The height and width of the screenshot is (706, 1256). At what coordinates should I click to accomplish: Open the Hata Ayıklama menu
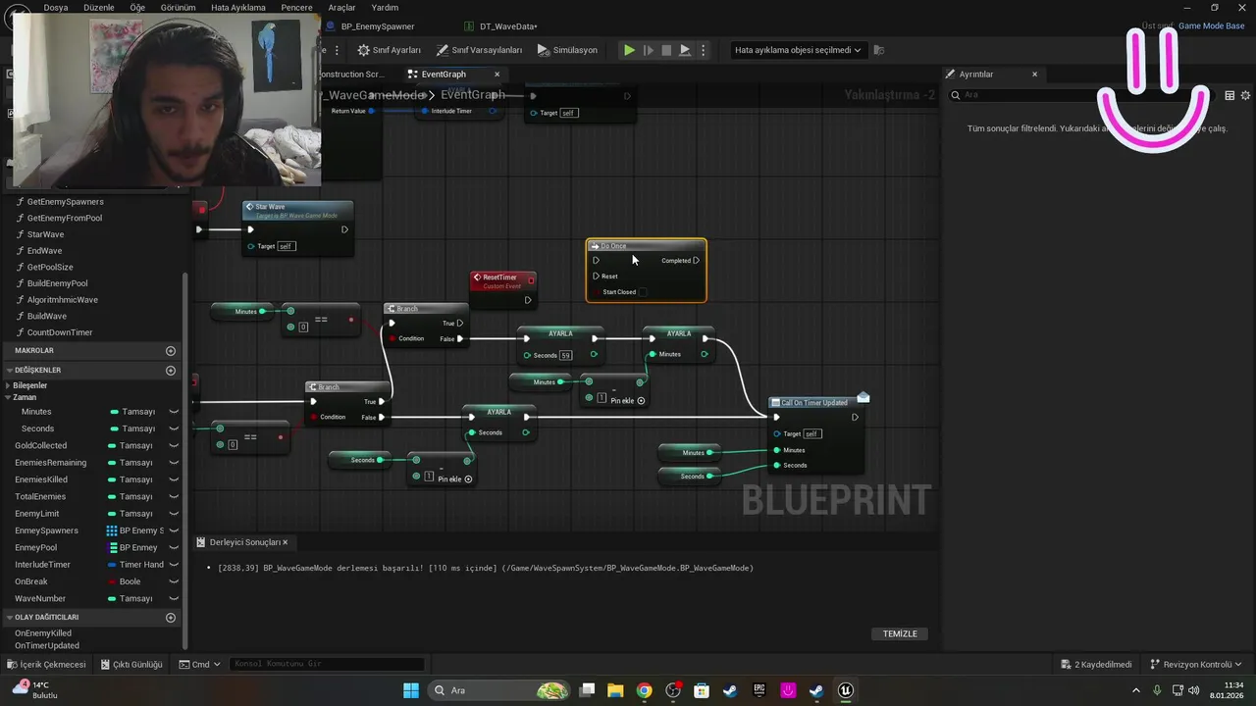click(x=238, y=7)
